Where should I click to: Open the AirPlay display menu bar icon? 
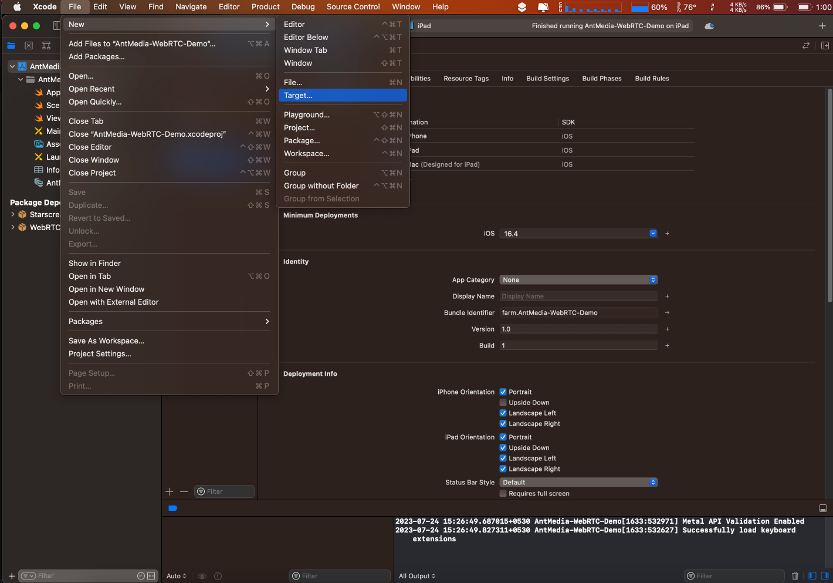click(x=543, y=7)
